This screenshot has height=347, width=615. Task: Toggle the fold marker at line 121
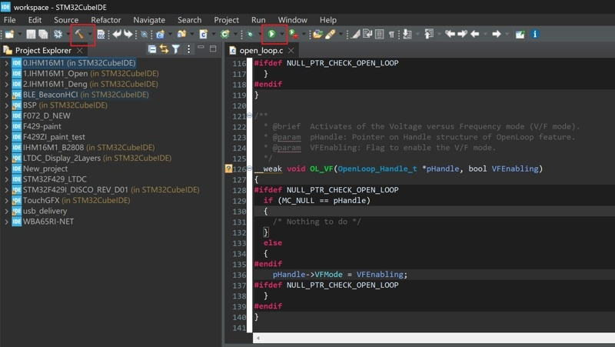[x=249, y=115]
